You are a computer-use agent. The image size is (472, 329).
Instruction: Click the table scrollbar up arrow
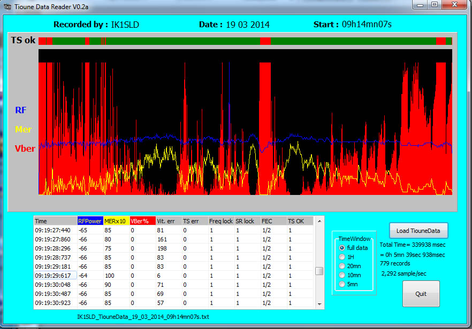click(x=319, y=221)
